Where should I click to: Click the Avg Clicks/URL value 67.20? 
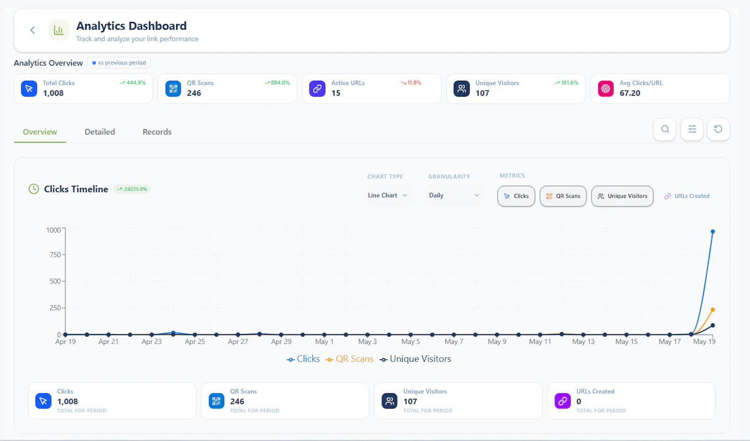630,93
